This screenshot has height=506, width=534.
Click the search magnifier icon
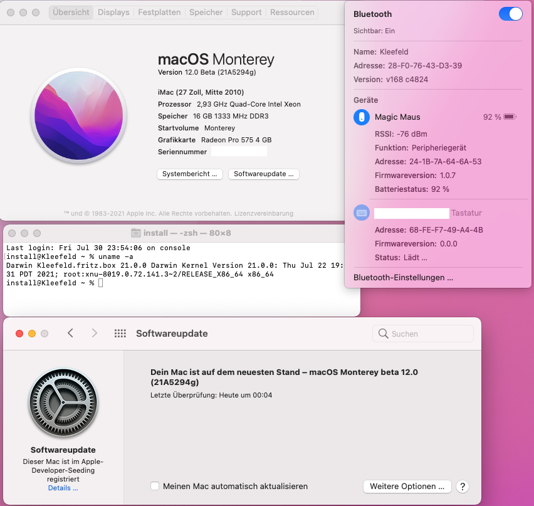point(383,334)
